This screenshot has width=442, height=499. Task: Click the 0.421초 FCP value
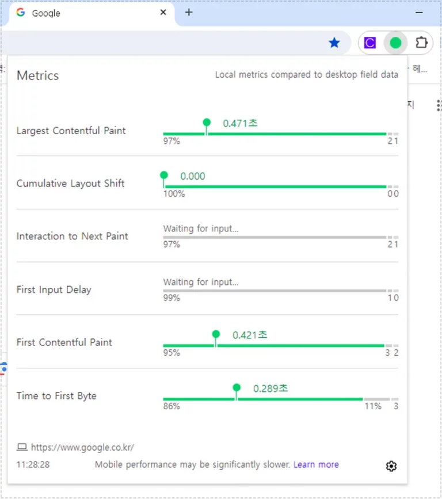[250, 335]
